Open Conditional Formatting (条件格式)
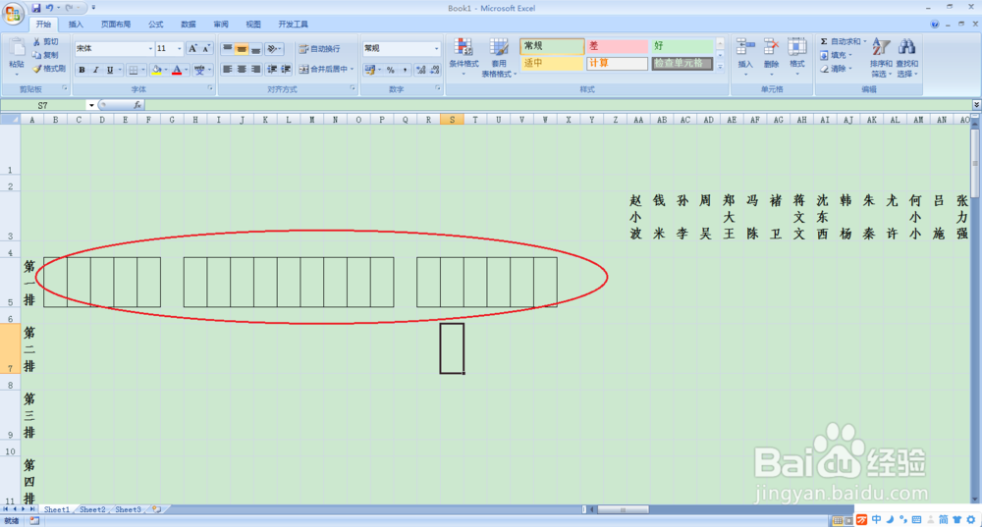The image size is (982, 527). (x=464, y=56)
